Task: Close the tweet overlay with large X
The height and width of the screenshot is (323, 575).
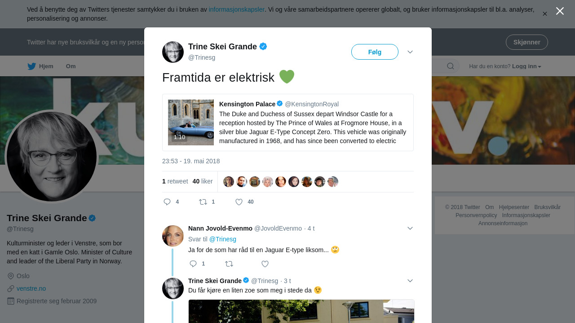Action: point(560,11)
